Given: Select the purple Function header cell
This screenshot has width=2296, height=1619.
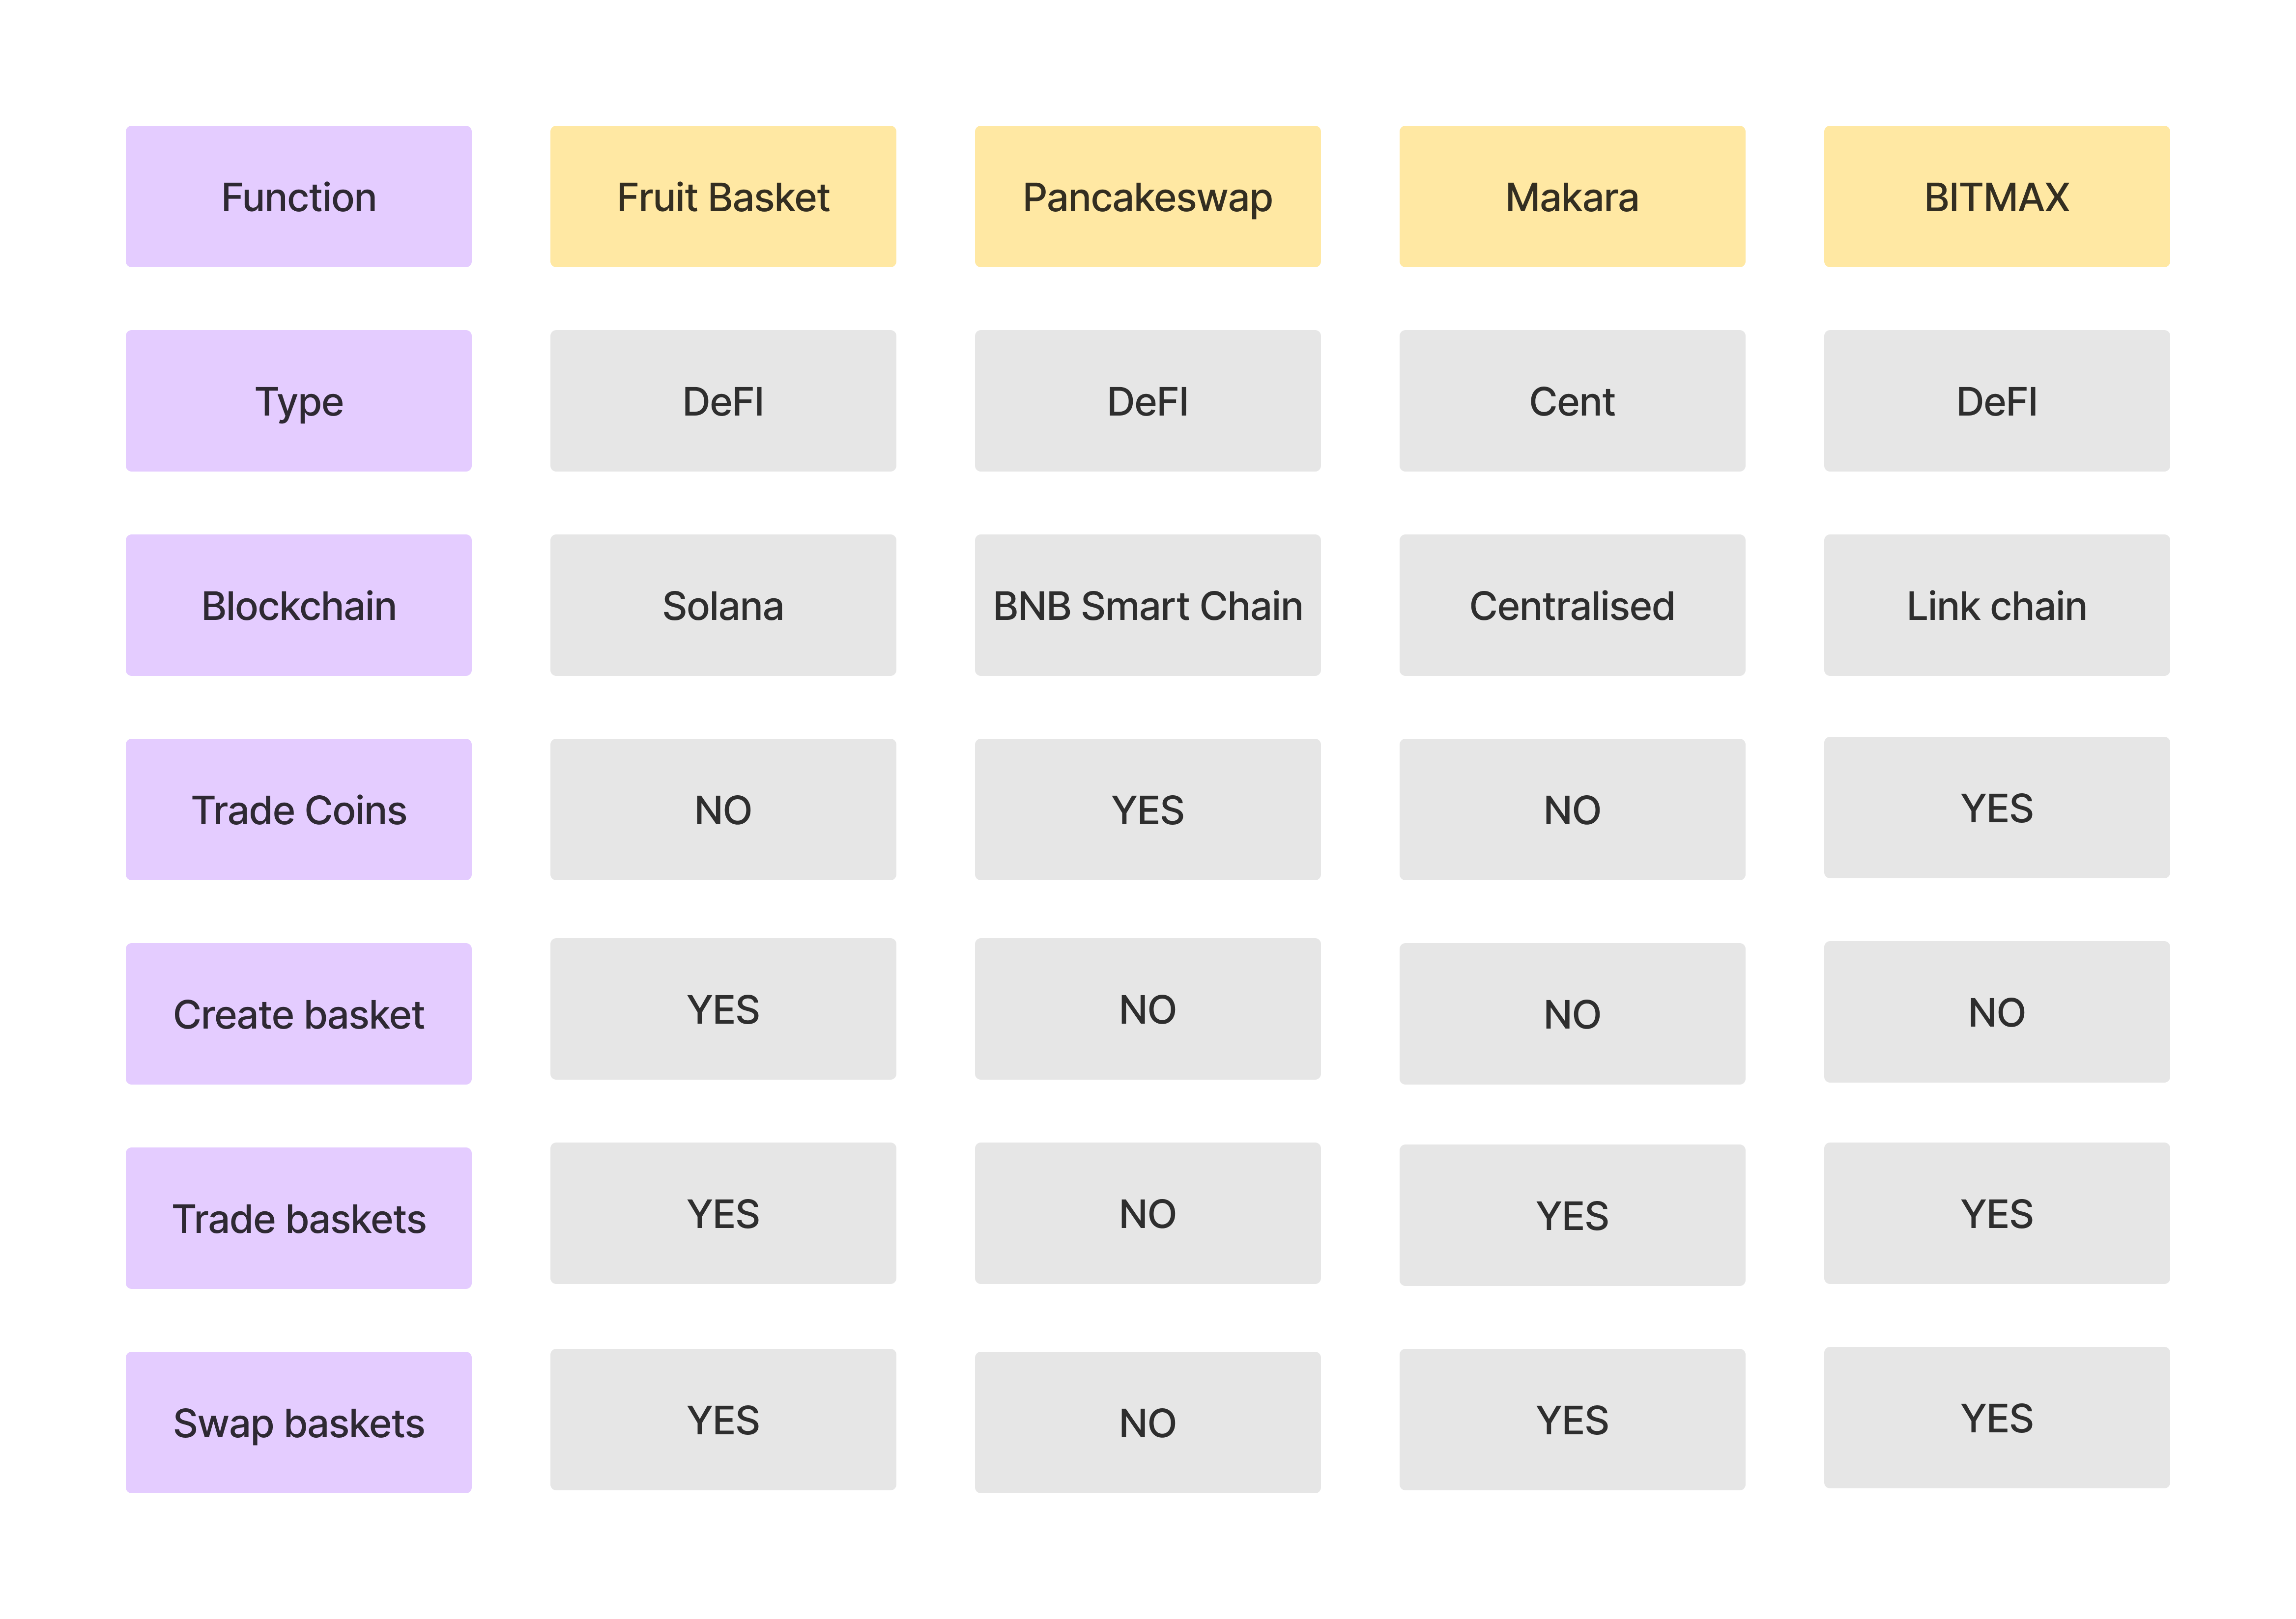Looking at the screenshot, I should [x=298, y=196].
